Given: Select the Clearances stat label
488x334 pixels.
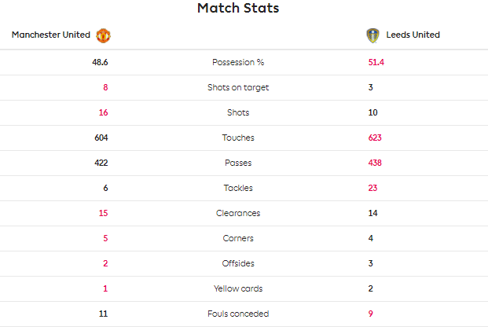Looking at the screenshot, I should point(238,213).
